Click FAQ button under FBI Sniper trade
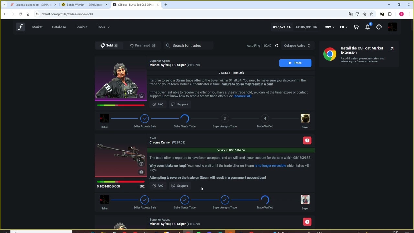 [x=158, y=105]
